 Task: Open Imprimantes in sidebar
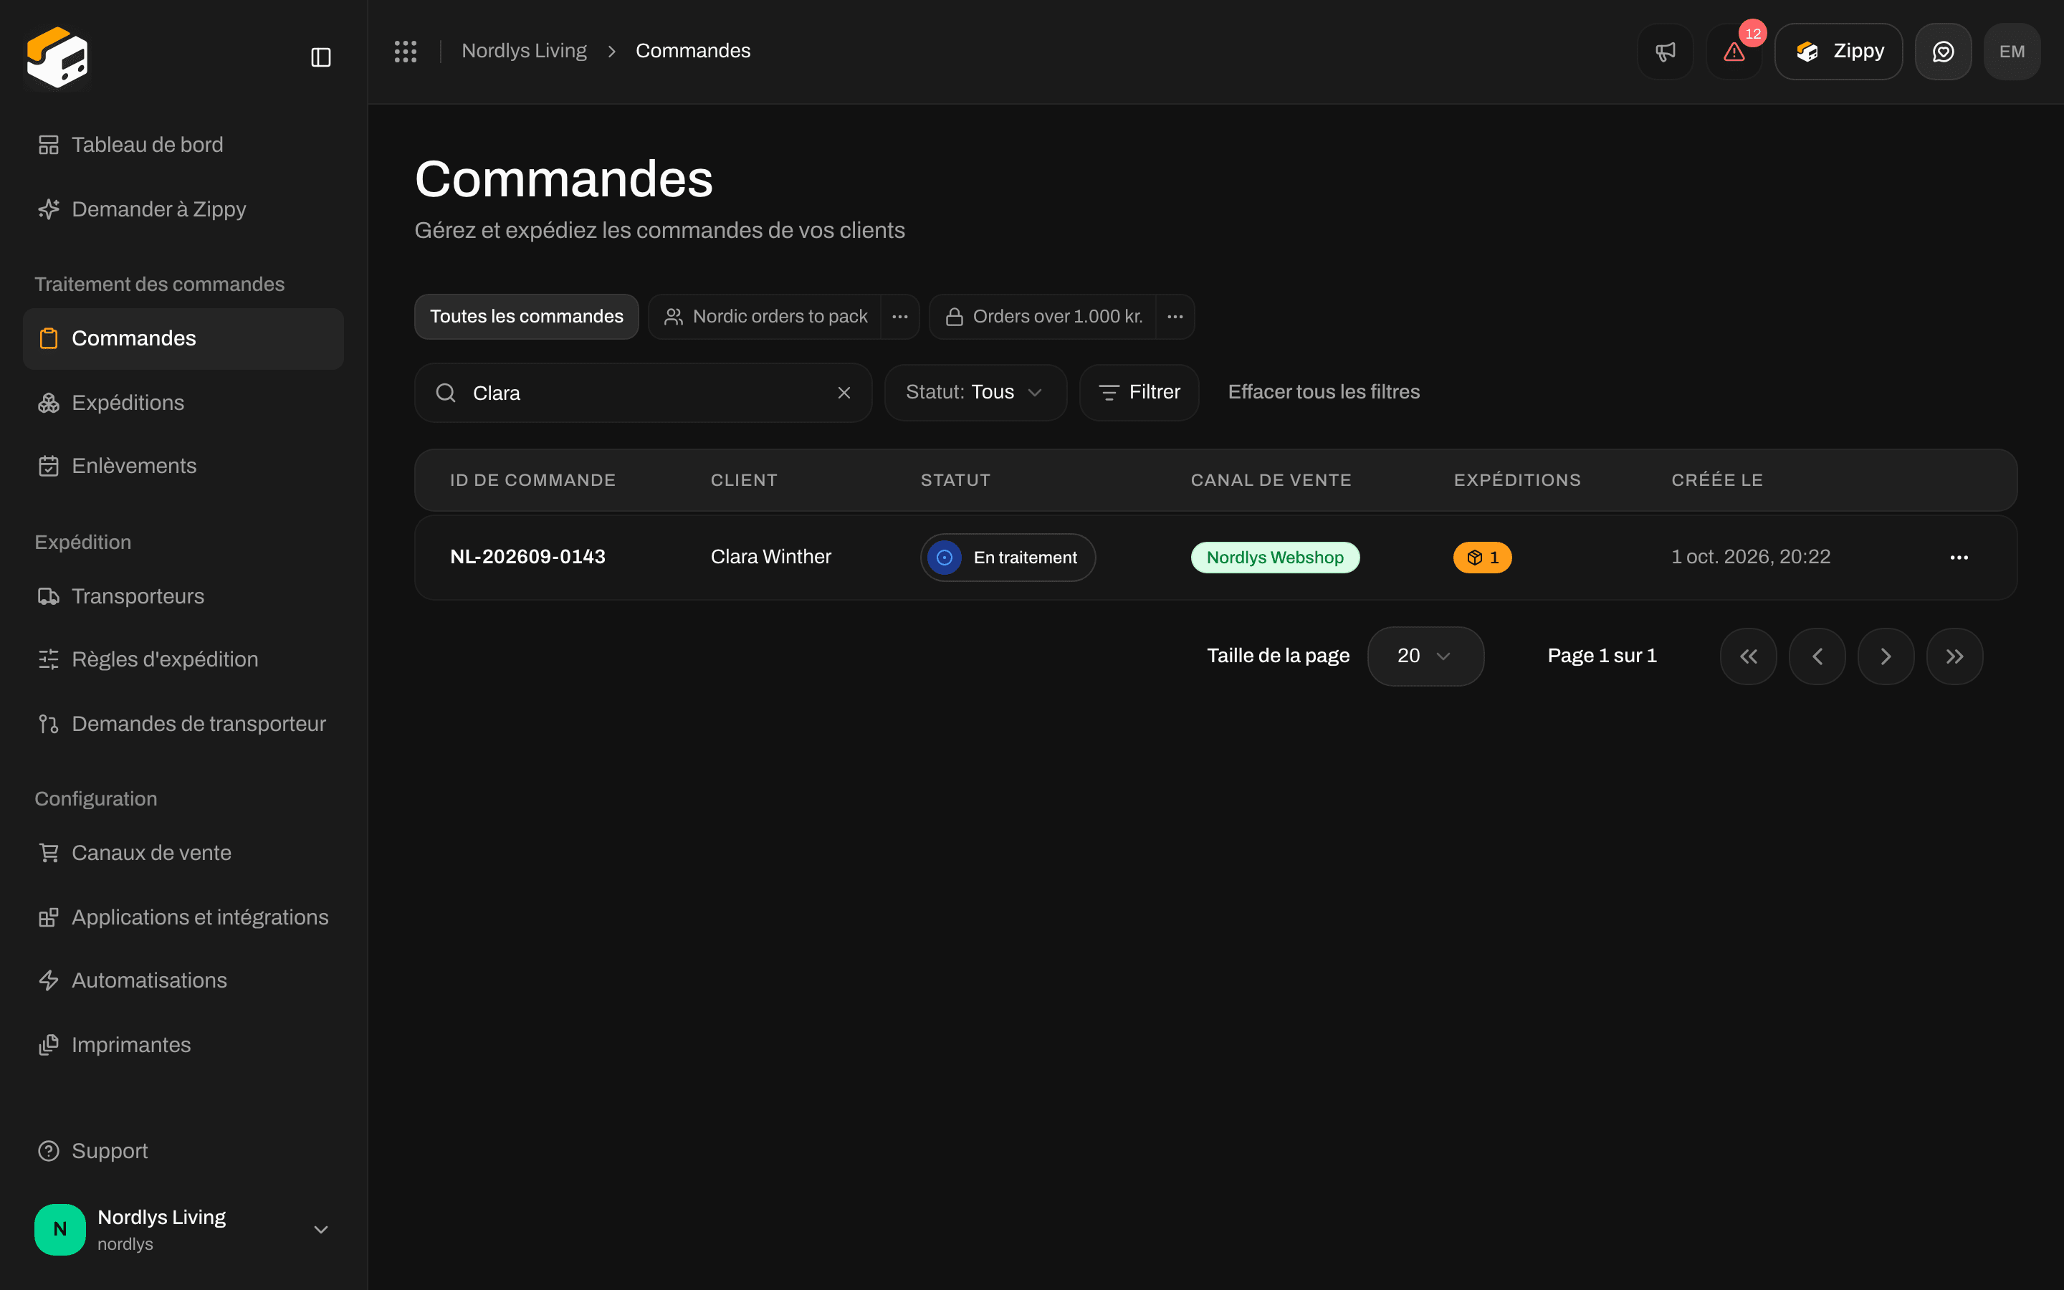click(x=183, y=1045)
